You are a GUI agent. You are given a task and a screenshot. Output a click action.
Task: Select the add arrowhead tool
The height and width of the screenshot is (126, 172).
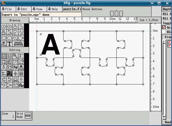coord(21,79)
